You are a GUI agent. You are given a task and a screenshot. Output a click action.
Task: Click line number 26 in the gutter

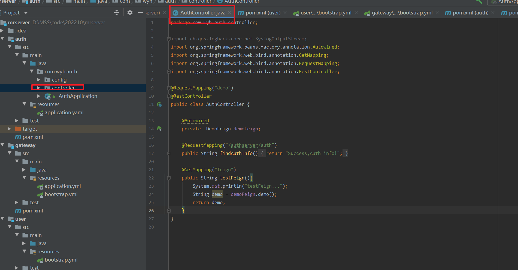[x=151, y=211]
